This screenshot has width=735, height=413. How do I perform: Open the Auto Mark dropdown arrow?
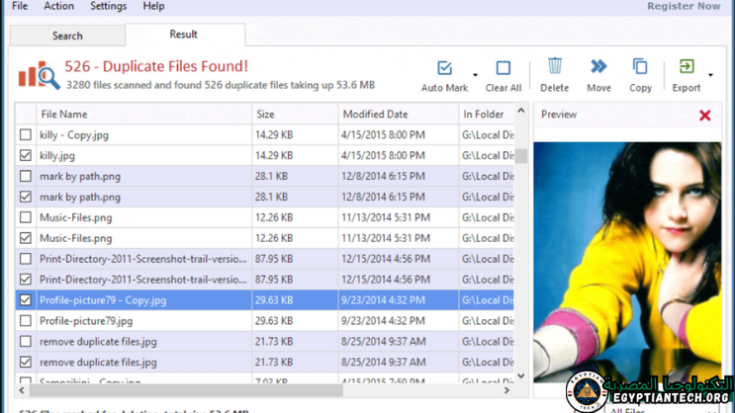[x=475, y=75]
